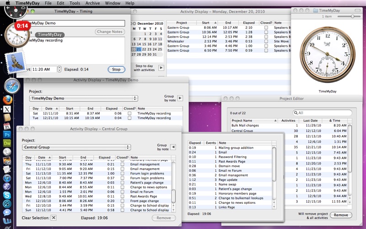This screenshot has height=229, width=366.
Task: Launch Dreamweaver from the dock
Action: tap(7, 143)
